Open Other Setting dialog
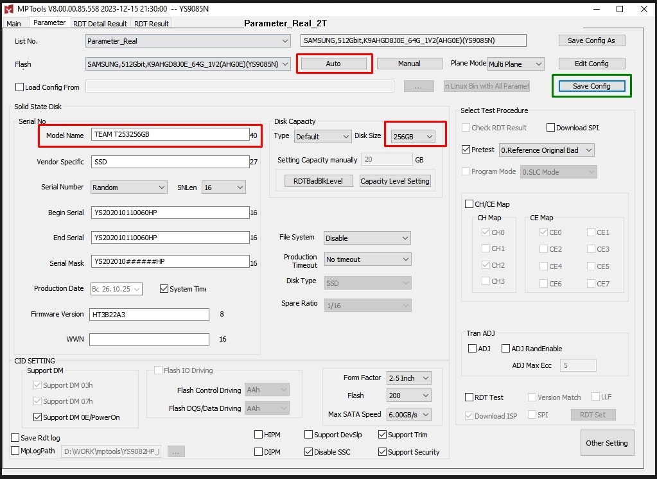 tap(607, 443)
